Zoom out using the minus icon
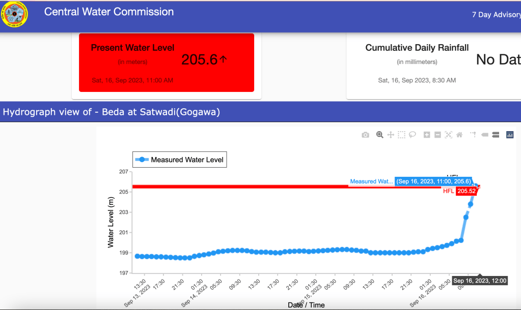The image size is (521, 310). [437, 135]
